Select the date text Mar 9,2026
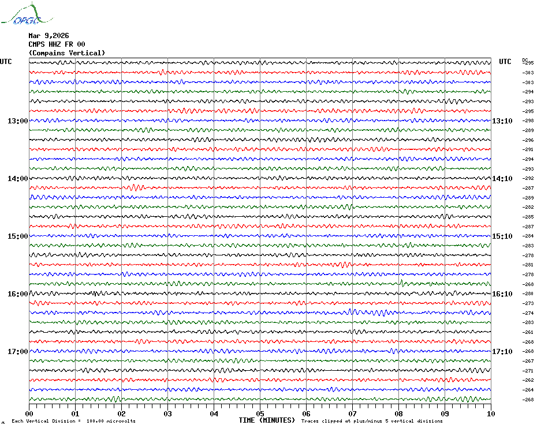 (49, 36)
